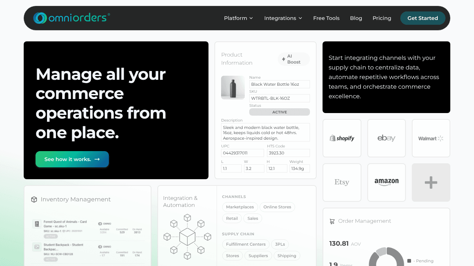Select the Shopify channel tile

point(342,138)
